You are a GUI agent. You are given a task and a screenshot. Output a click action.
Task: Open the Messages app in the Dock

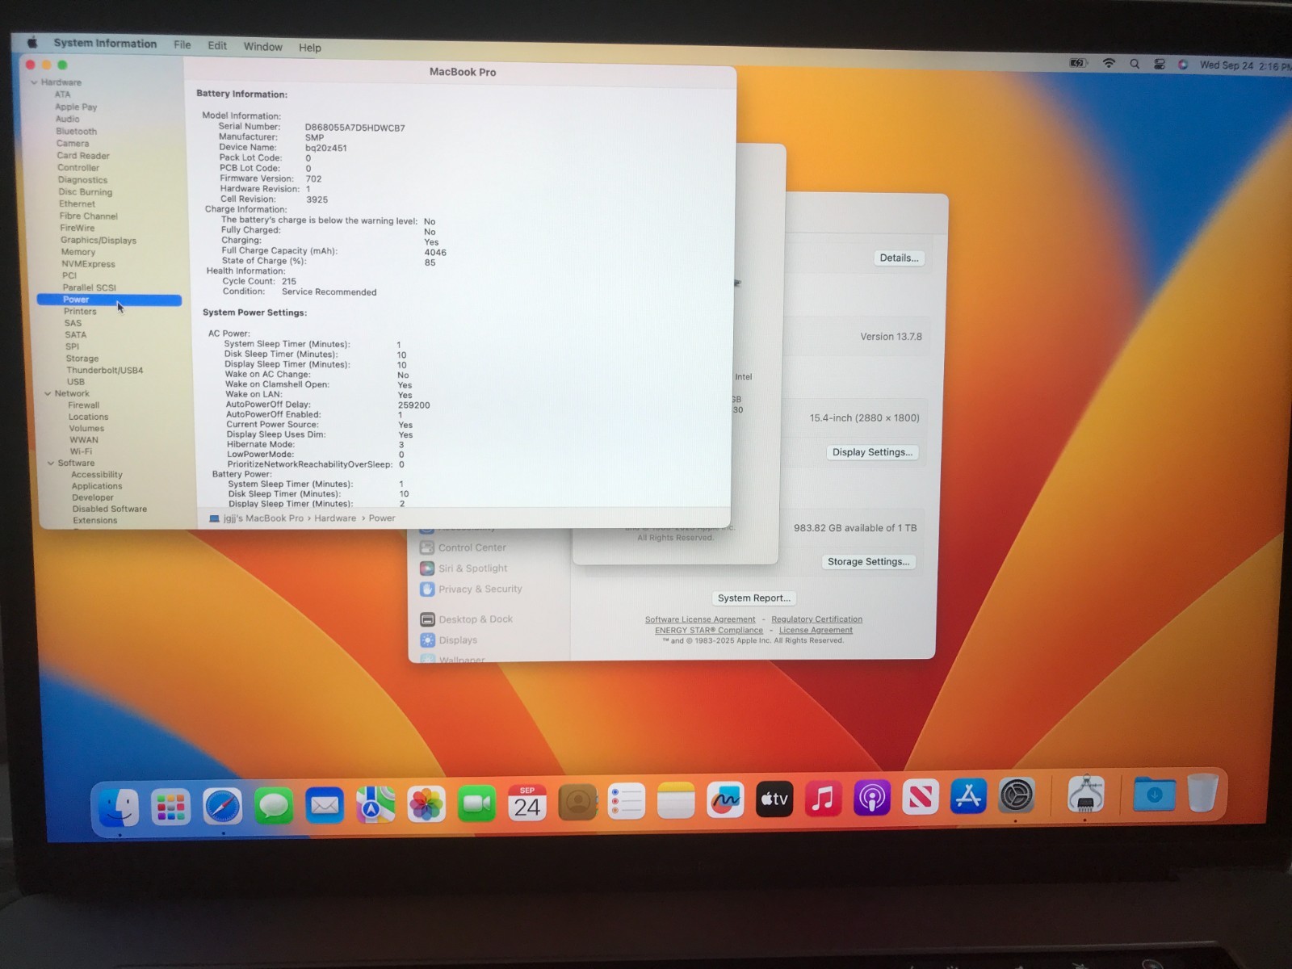point(274,806)
